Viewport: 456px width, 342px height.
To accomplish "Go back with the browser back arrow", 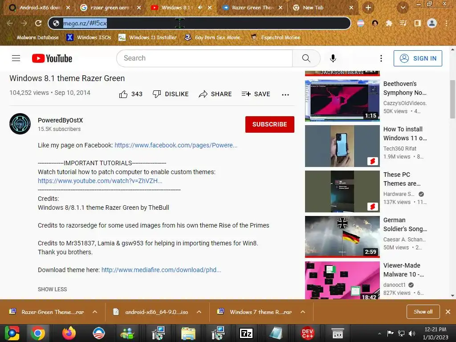I will [x=10, y=23].
